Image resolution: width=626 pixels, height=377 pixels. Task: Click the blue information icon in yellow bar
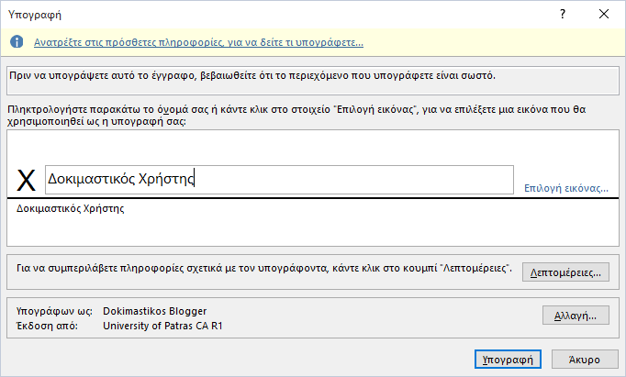tap(17, 41)
